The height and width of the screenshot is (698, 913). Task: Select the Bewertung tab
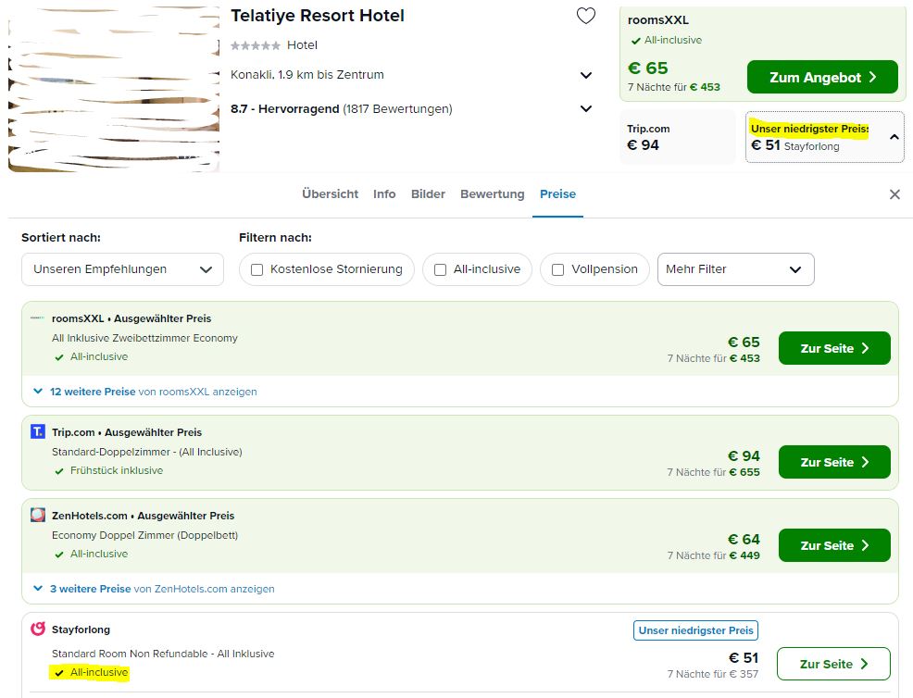492,194
